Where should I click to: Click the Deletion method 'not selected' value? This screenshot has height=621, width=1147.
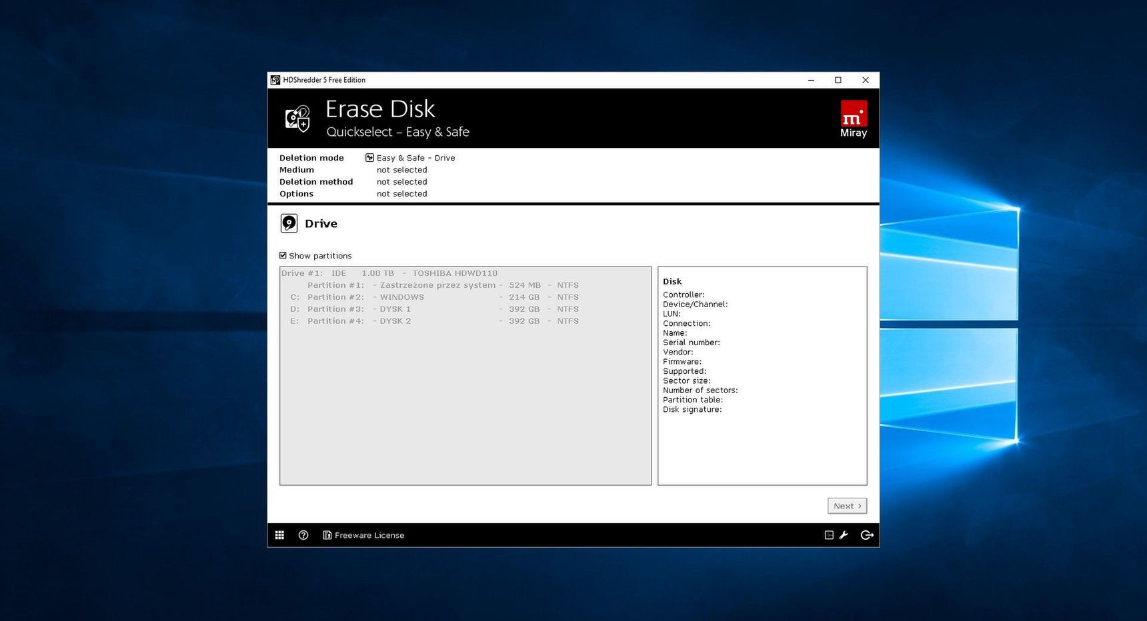401,182
